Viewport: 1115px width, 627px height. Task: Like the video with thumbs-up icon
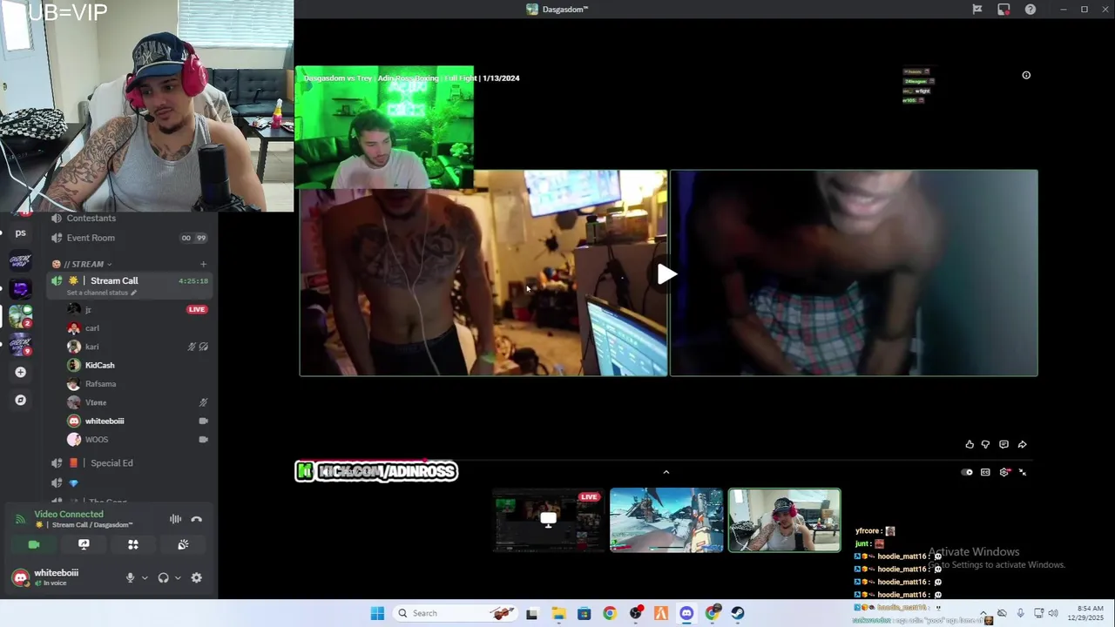click(x=970, y=444)
